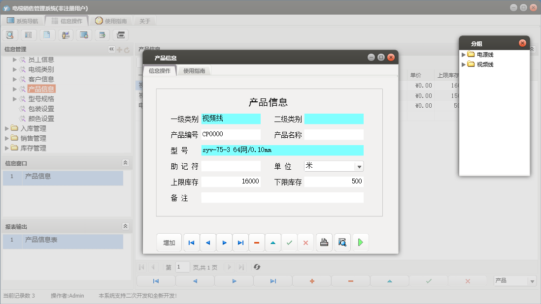Click the print icon in product dialog
Viewport: 541px width, 304px height.
coord(324,242)
